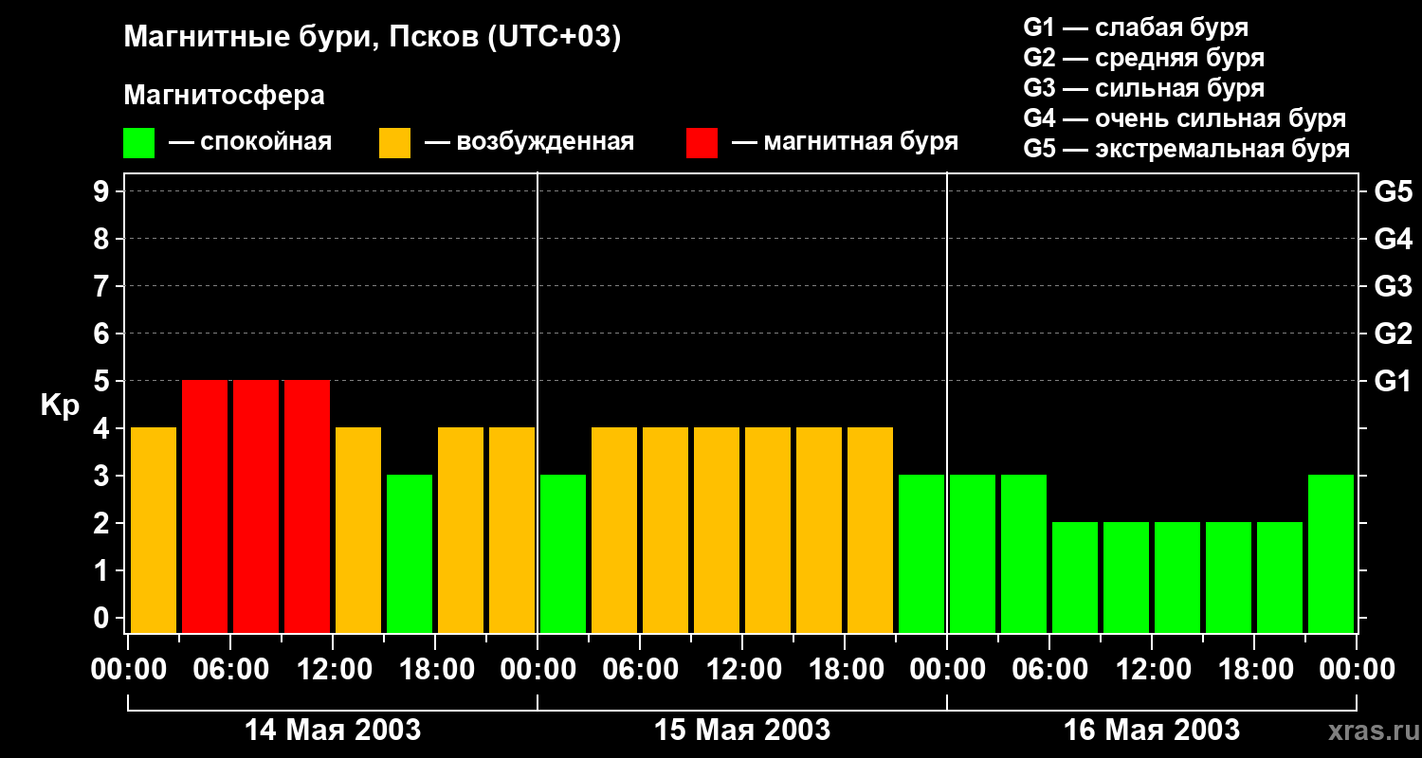The width and height of the screenshot is (1422, 758).
Task: Click the red 'магнитная буря' legend swatch
Action: click(x=702, y=143)
